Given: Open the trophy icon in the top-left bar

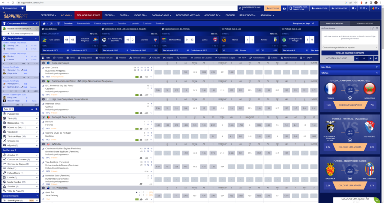Looking at the screenshot, I should coord(22,8).
